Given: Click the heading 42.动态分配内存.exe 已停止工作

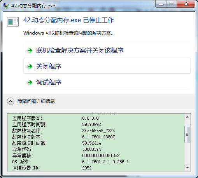Looking at the screenshot, I should tap(69, 20).
